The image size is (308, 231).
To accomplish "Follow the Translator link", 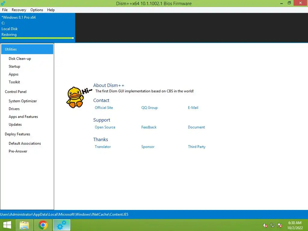I will point(103,147).
